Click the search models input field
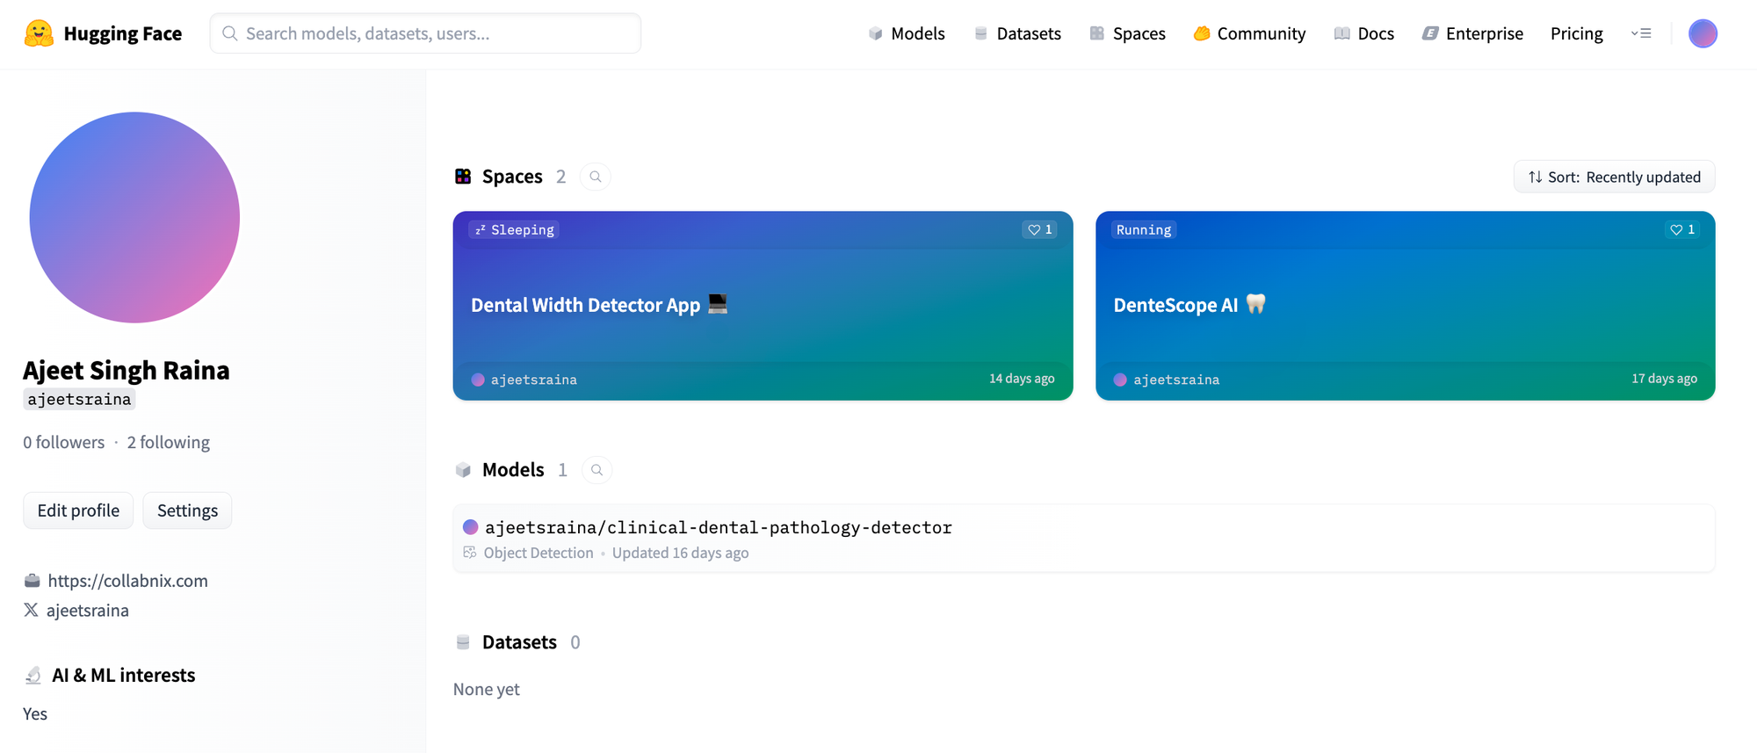1757x753 pixels. click(x=425, y=33)
